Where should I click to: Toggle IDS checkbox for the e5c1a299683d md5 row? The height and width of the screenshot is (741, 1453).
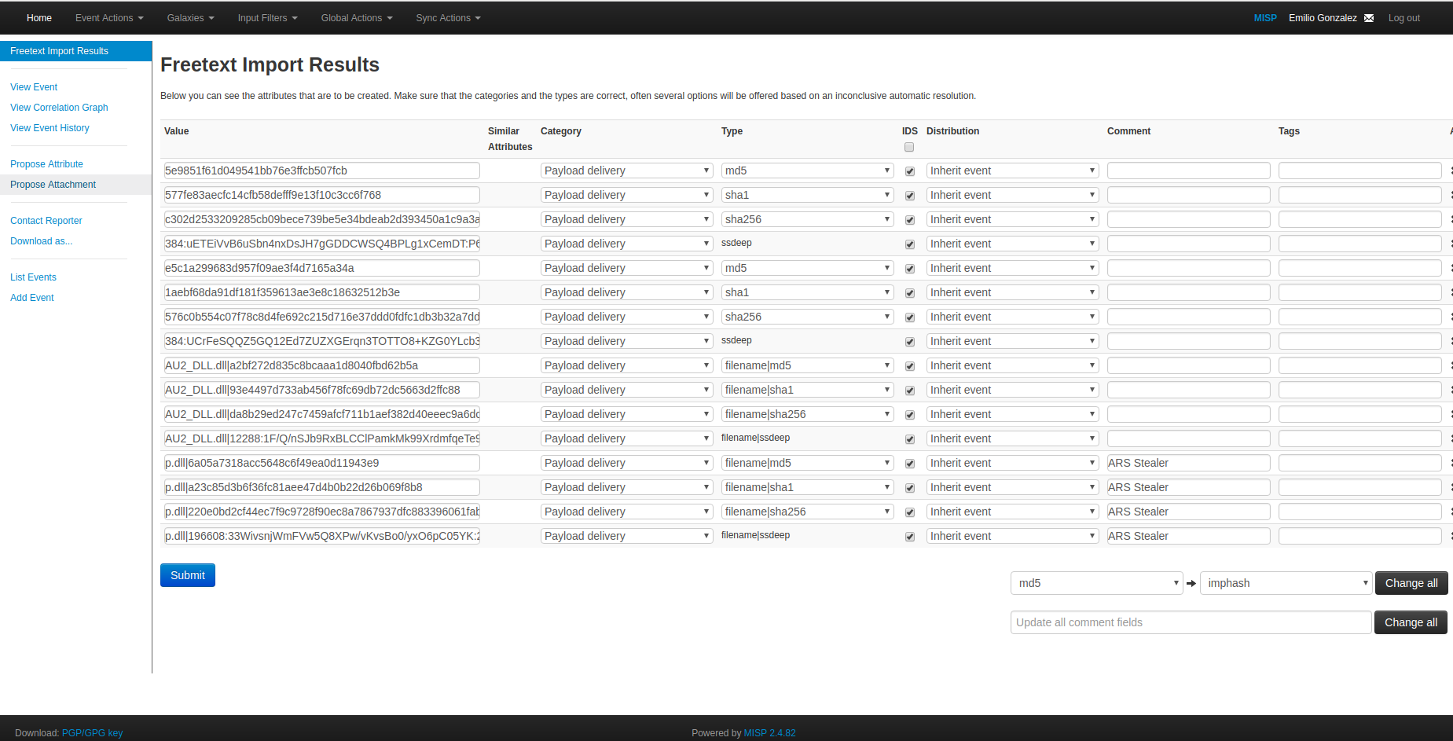tap(910, 269)
